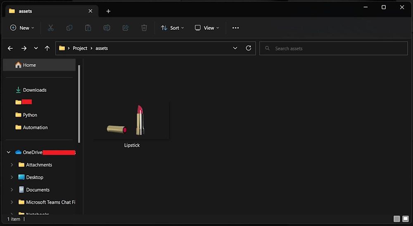Click the Search assets field
Viewport: 413px width, 226px height.
point(333,48)
